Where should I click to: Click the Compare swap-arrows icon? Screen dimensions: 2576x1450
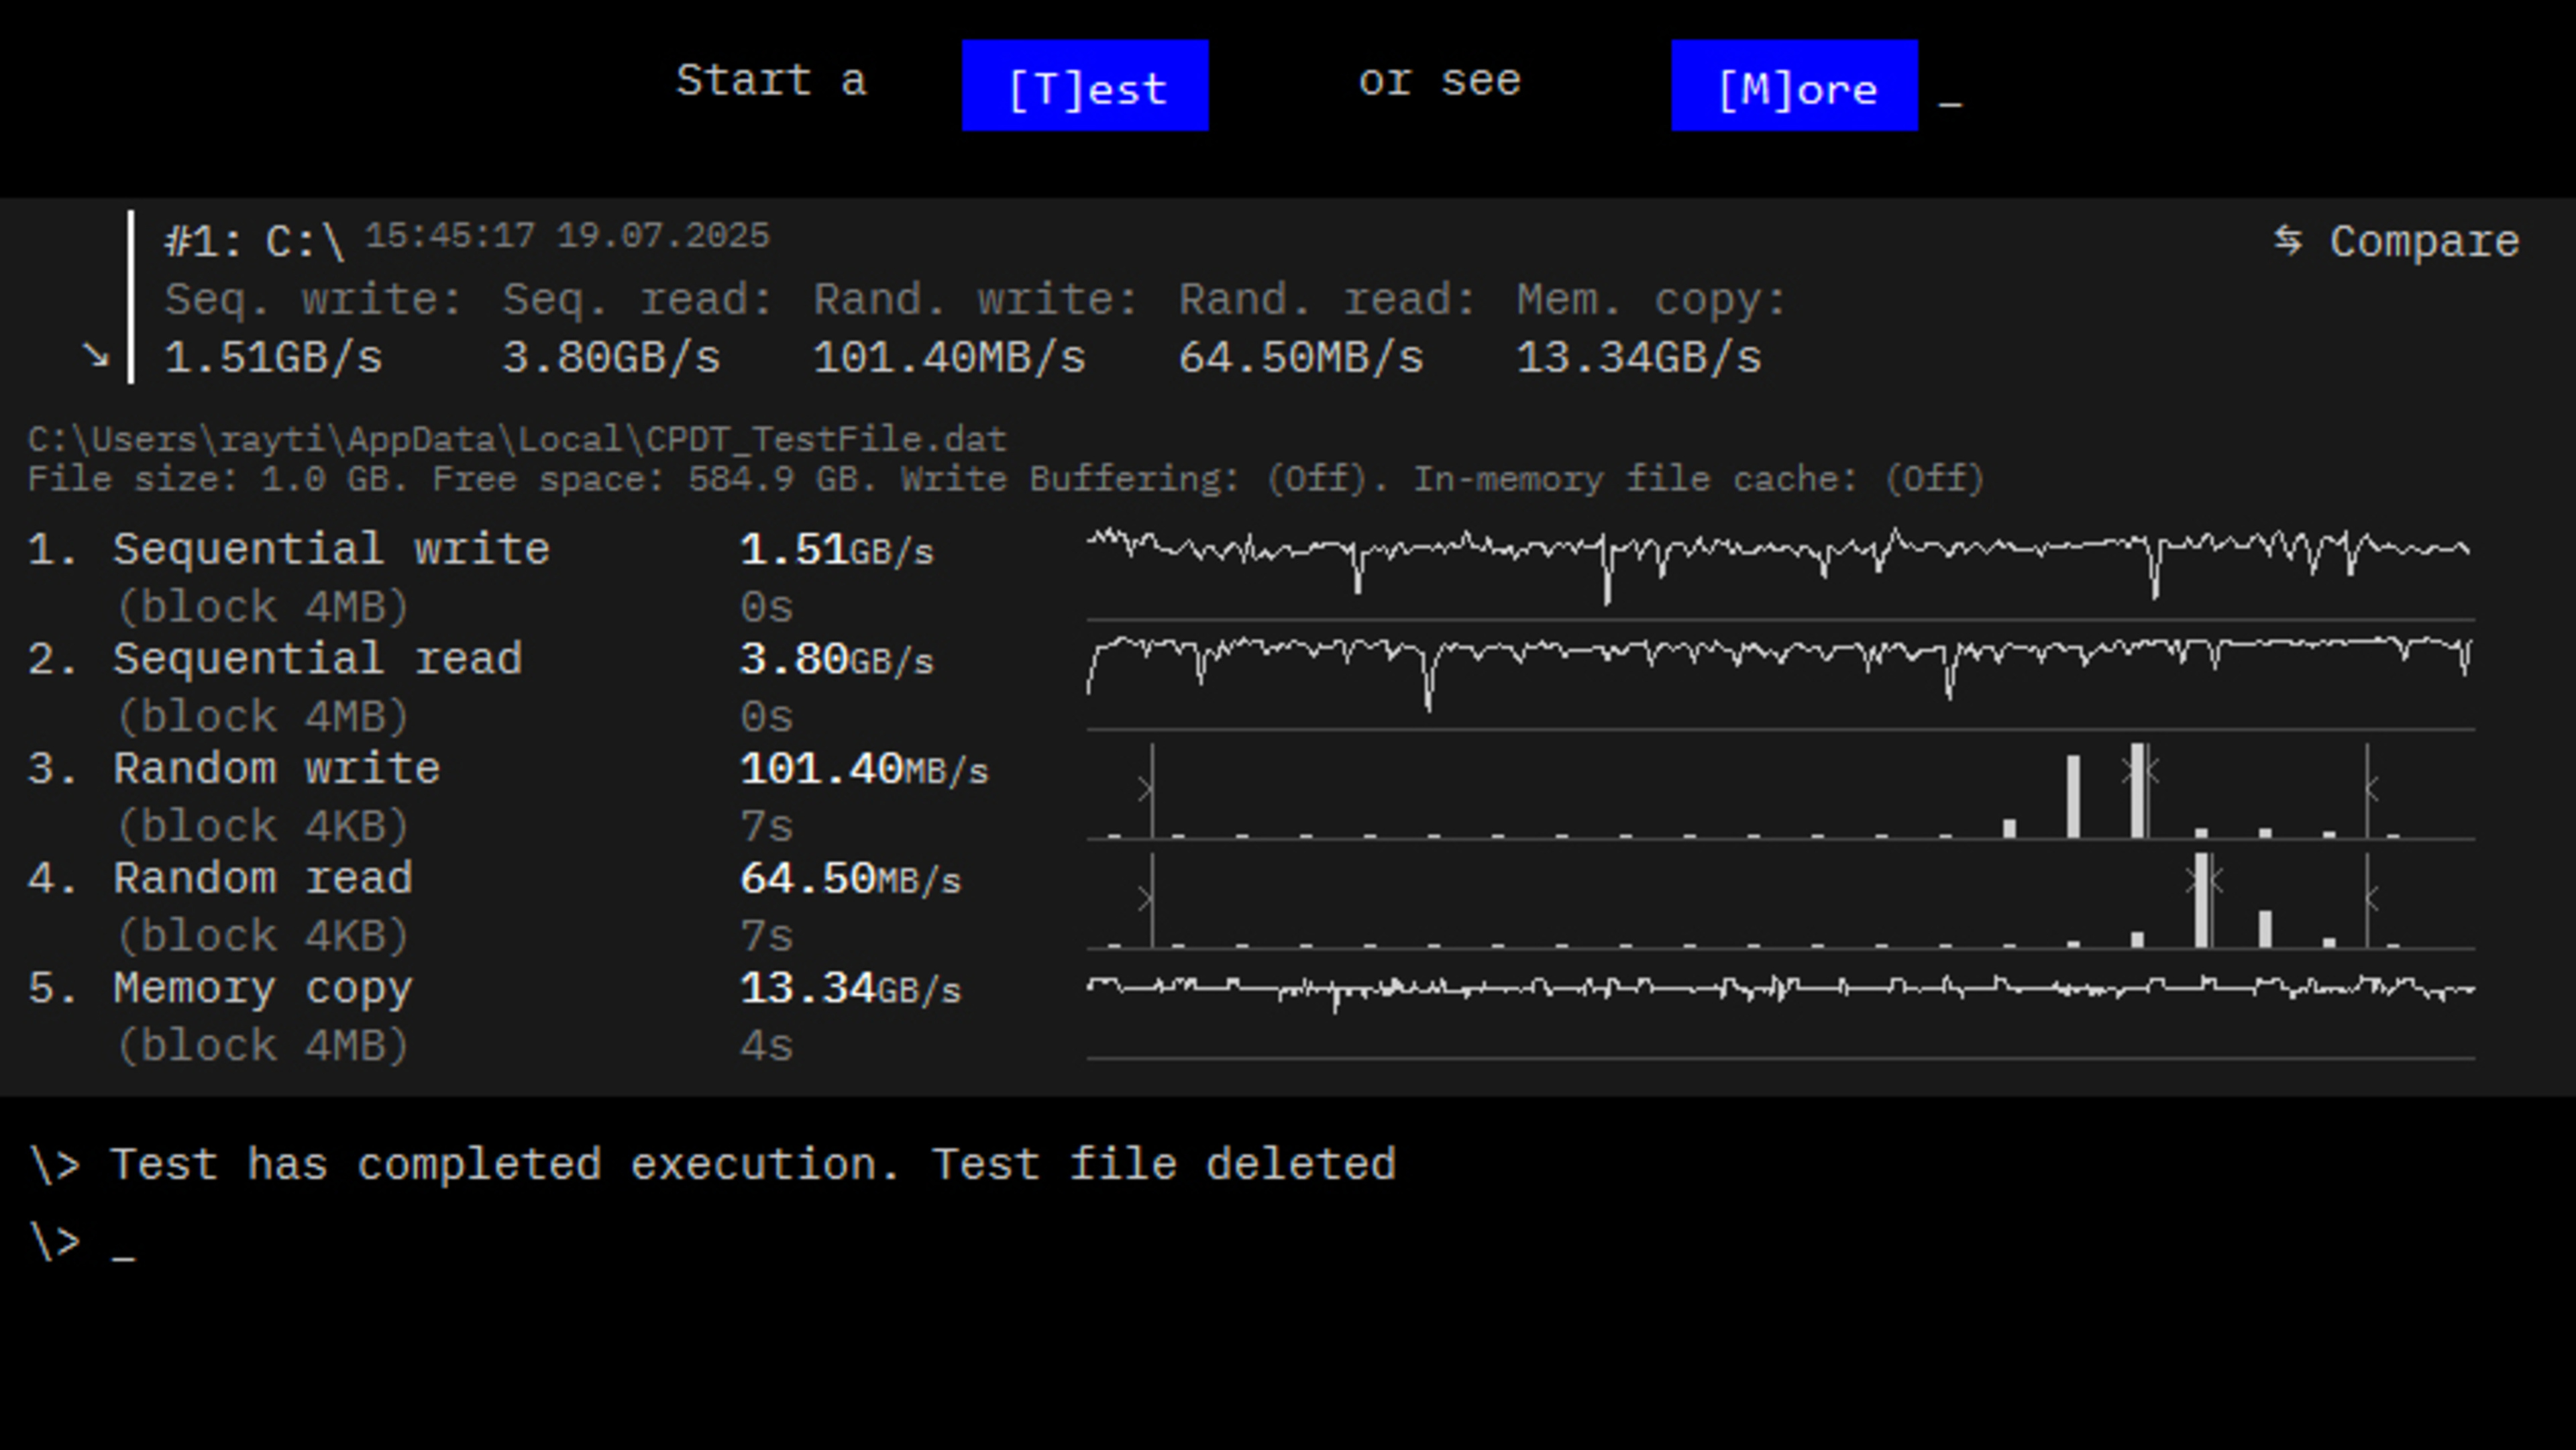pos(2288,240)
